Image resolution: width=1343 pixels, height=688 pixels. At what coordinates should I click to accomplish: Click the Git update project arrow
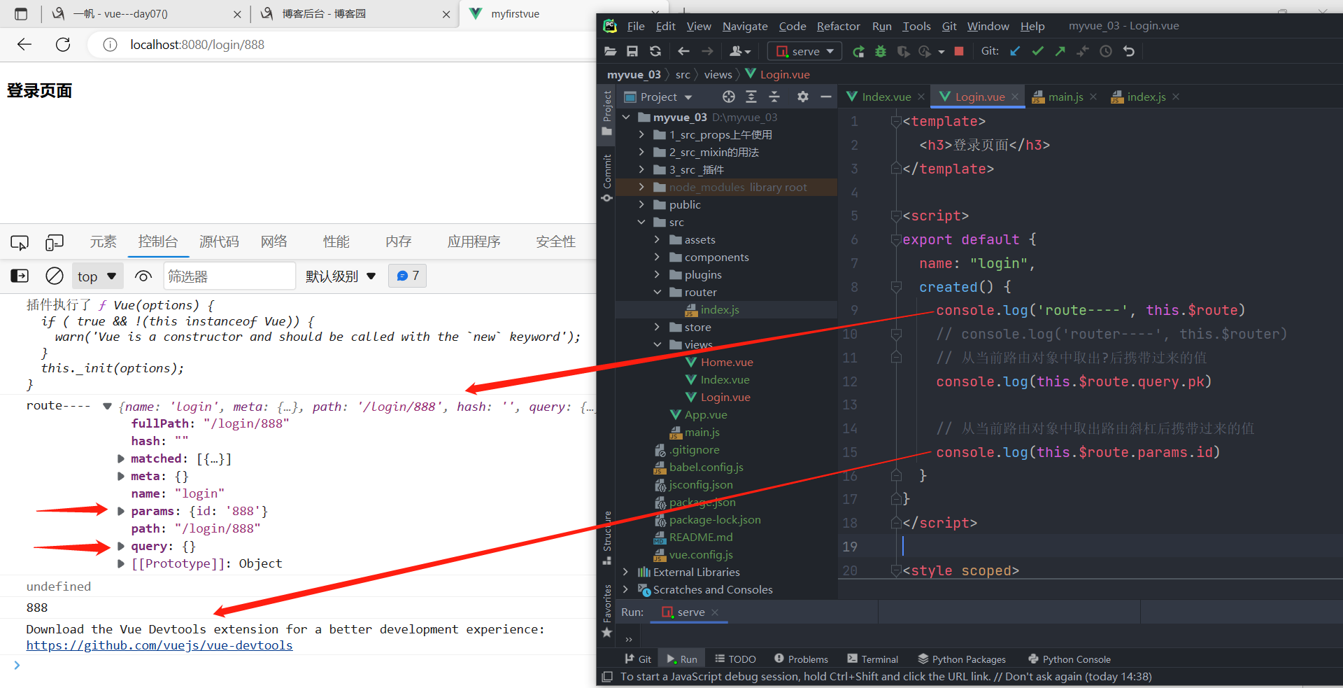click(x=1015, y=51)
